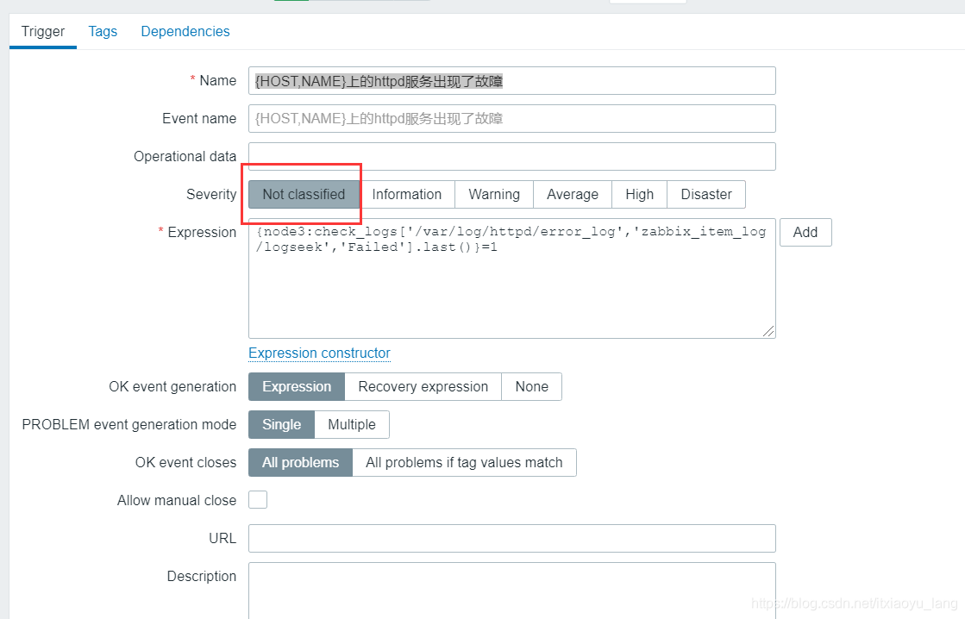Select Average severity
The height and width of the screenshot is (619, 965).
pos(573,195)
